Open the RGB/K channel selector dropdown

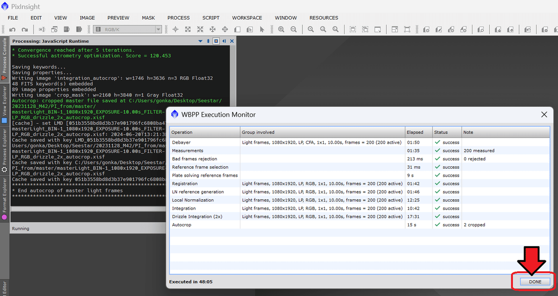(127, 29)
